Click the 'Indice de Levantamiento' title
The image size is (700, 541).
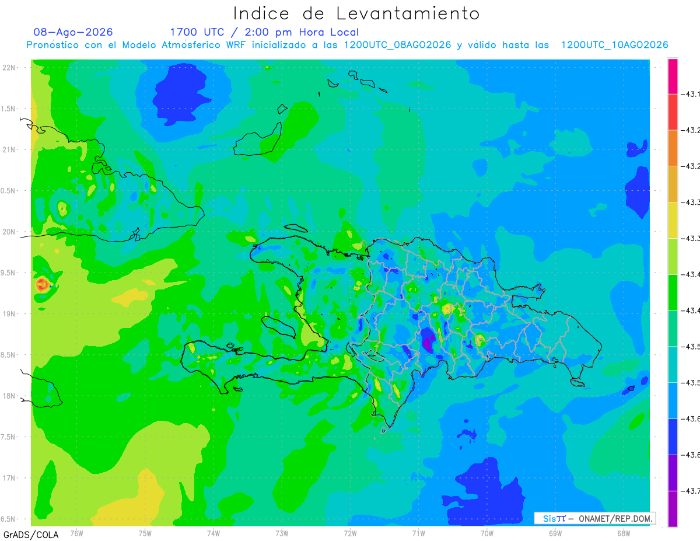(x=356, y=13)
